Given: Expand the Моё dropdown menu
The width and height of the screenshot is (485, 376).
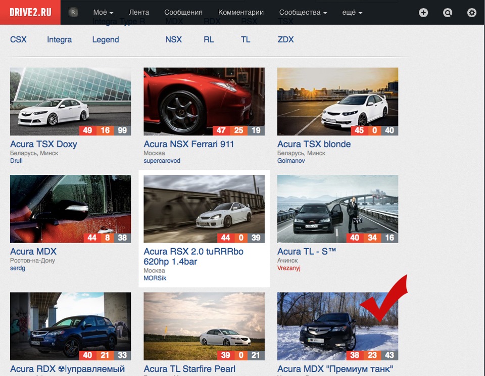Looking at the screenshot, I should pyautogui.click(x=103, y=12).
